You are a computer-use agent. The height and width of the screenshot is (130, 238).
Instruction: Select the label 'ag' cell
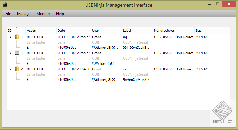click(125, 37)
